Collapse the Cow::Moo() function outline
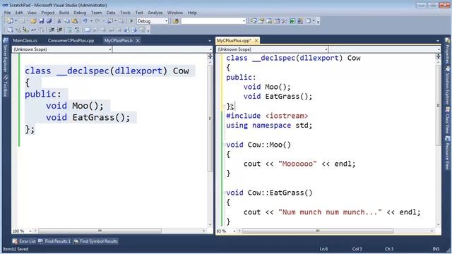 point(224,145)
